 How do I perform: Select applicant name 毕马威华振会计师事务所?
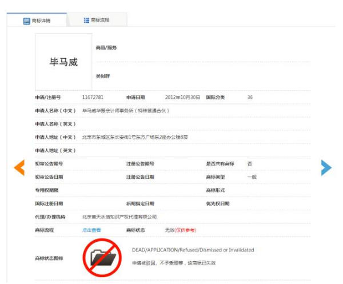pyautogui.click(x=126, y=111)
